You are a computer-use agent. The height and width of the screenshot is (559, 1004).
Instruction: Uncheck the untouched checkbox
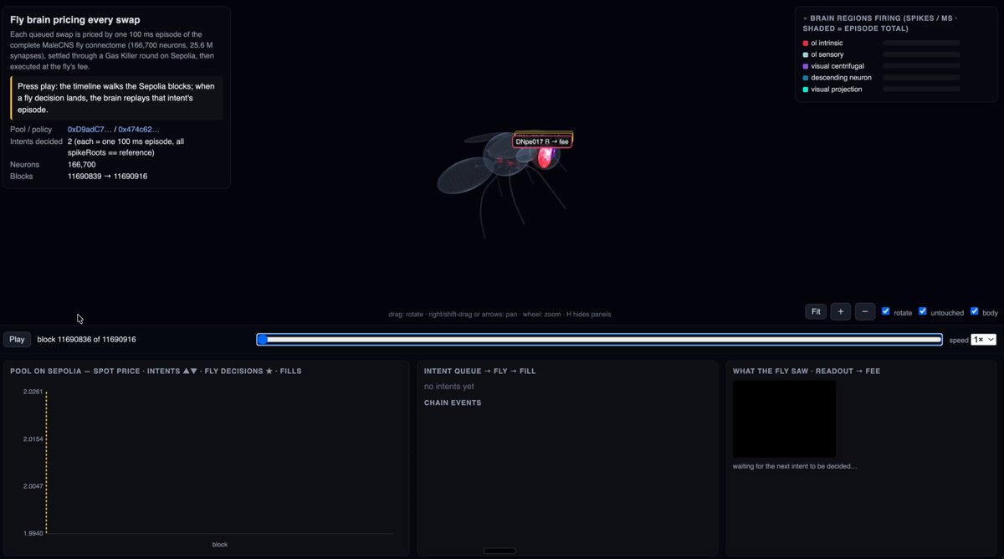923,311
